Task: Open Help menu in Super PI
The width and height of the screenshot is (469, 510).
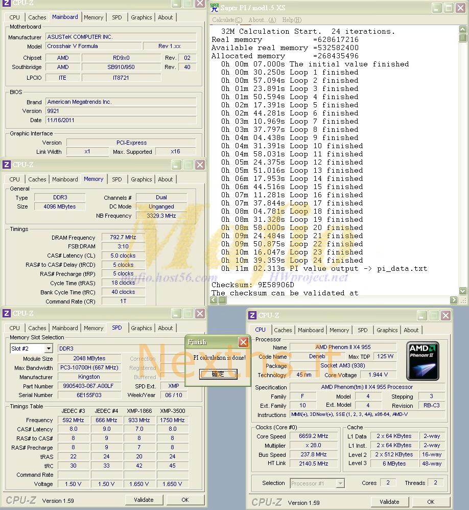Action: 292,20
